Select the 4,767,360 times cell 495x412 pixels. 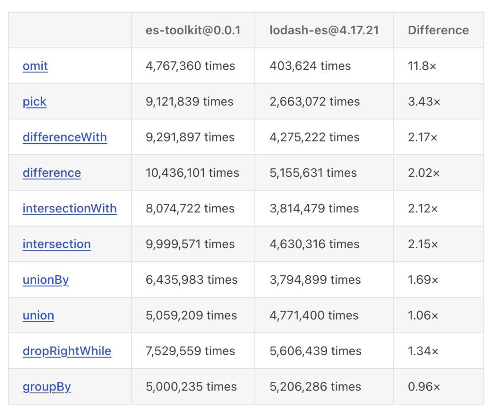coord(193,66)
